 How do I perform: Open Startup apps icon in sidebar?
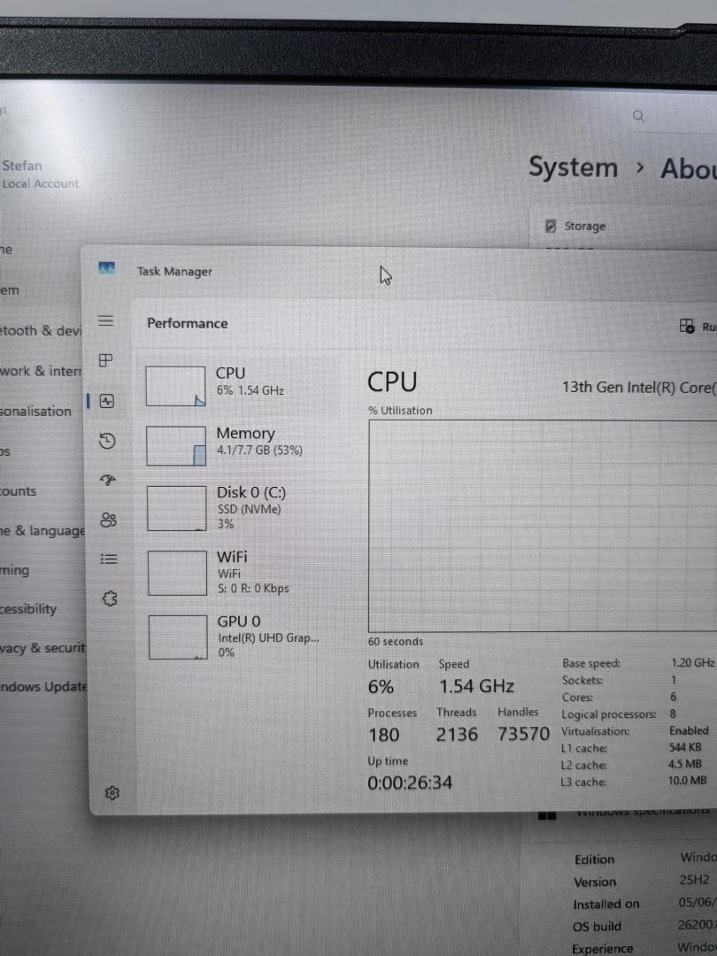click(108, 481)
